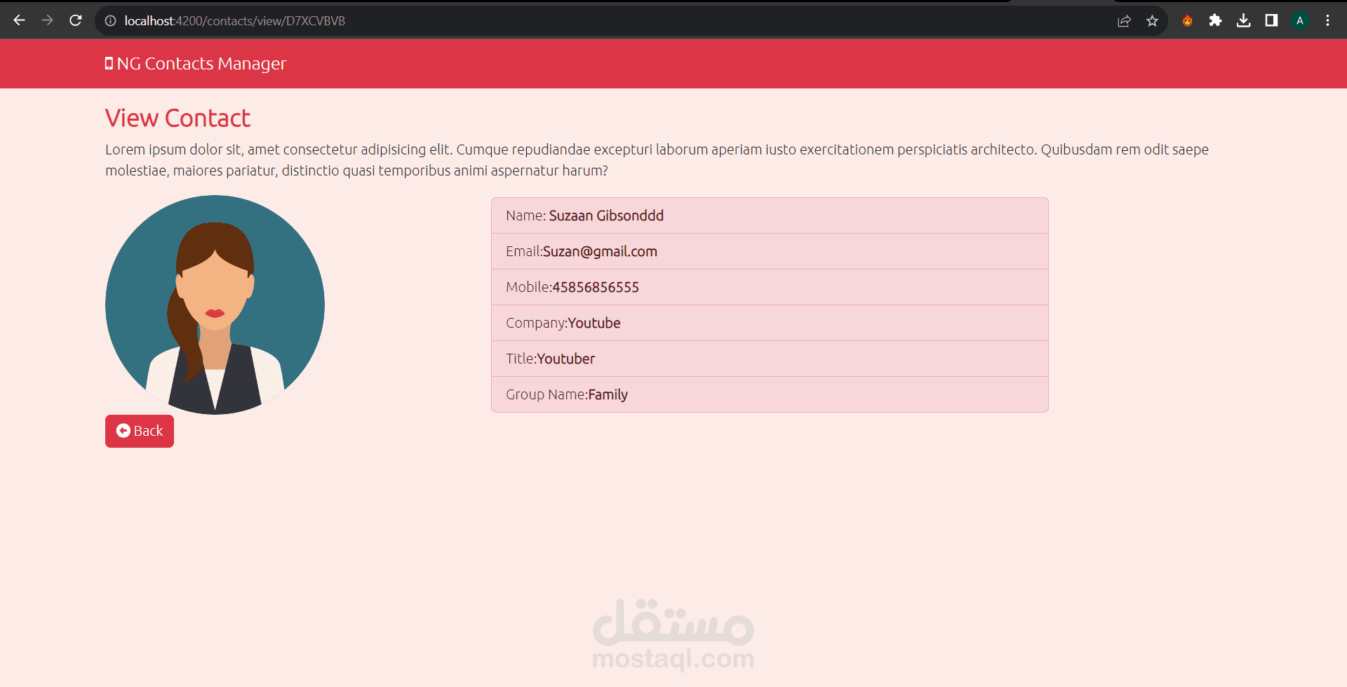Screen dimensions: 1347x687
Task: Click the Group Name:Family row
Action: (x=770, y=394)
